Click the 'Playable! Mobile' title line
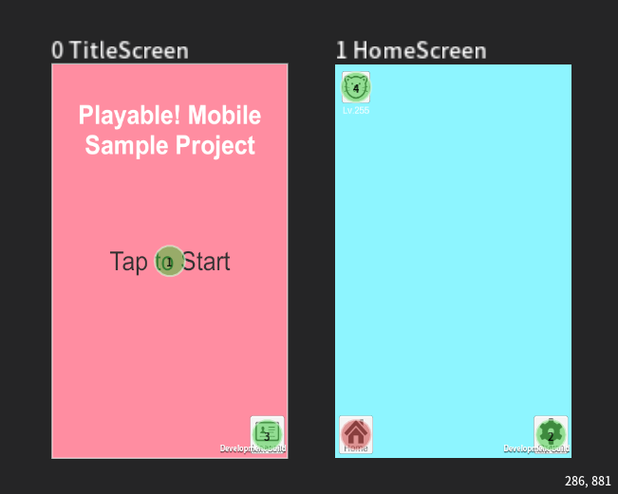The height and width of the screenshot is (494, 618). pos(170,116)
